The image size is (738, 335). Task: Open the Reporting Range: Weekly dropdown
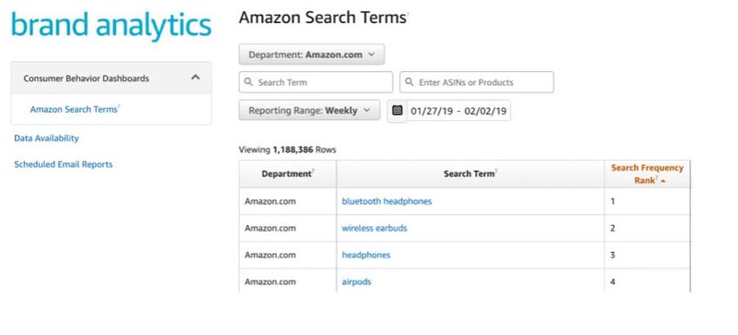[x=309, y=110]
